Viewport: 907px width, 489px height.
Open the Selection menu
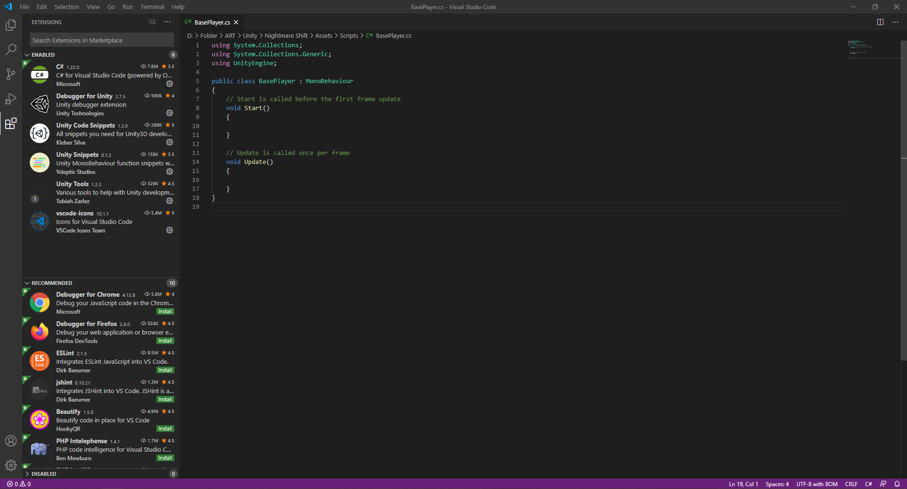[67, 7]
